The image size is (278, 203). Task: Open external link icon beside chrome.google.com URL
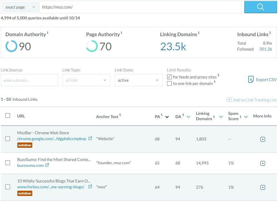click(x=90, y=138)
